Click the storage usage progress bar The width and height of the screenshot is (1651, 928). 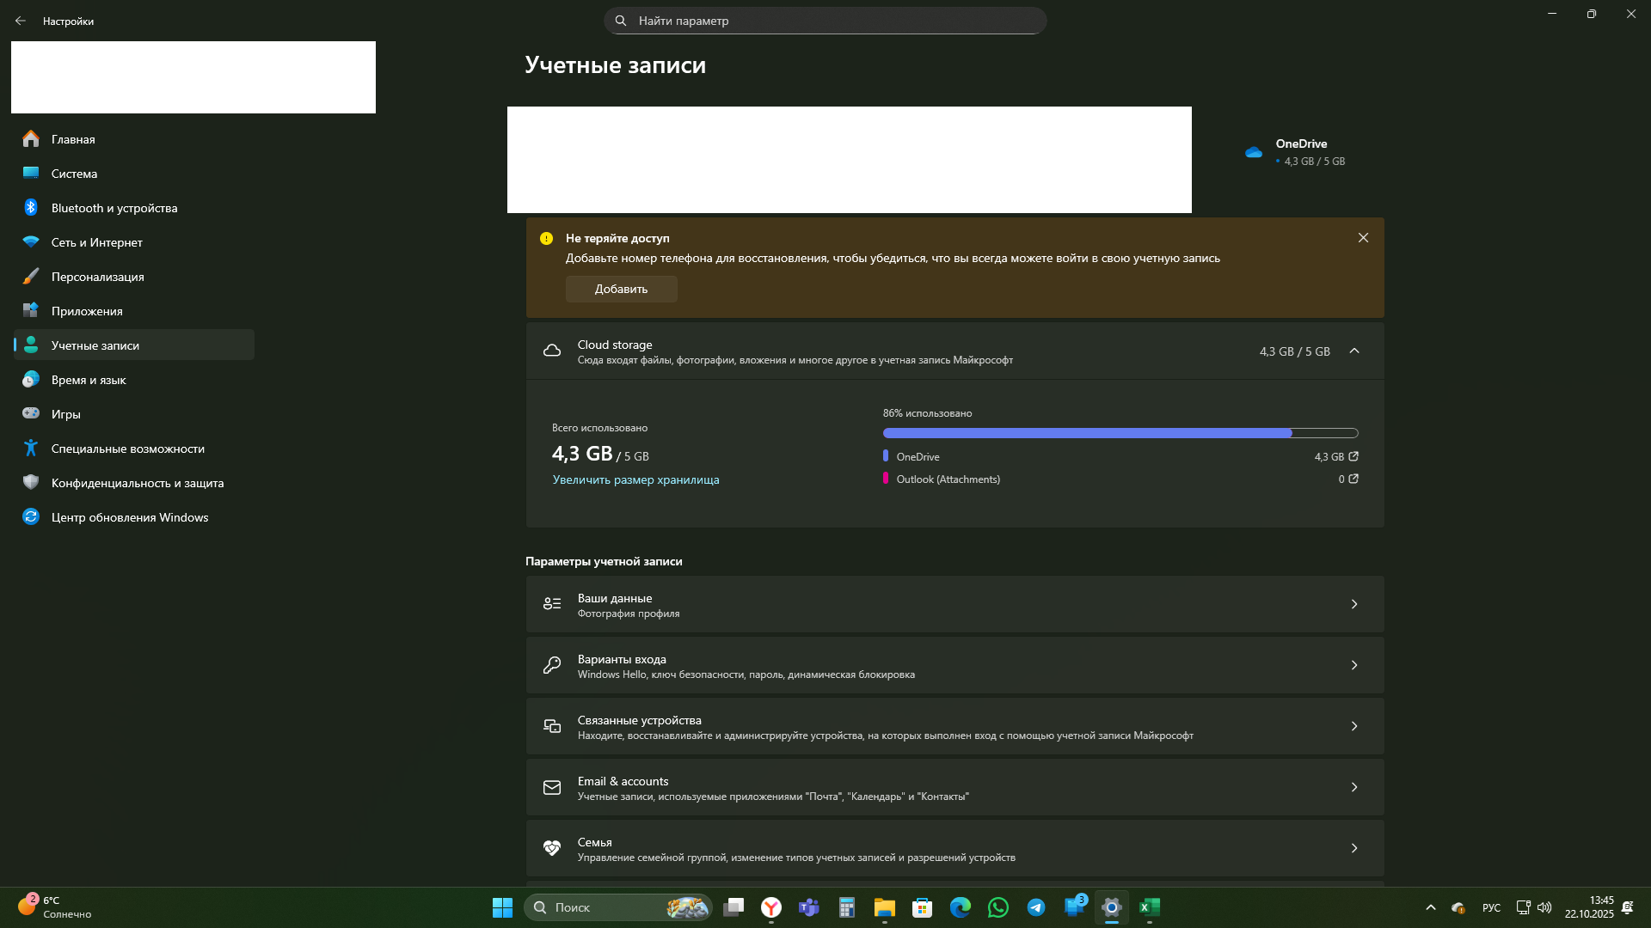1120,433
